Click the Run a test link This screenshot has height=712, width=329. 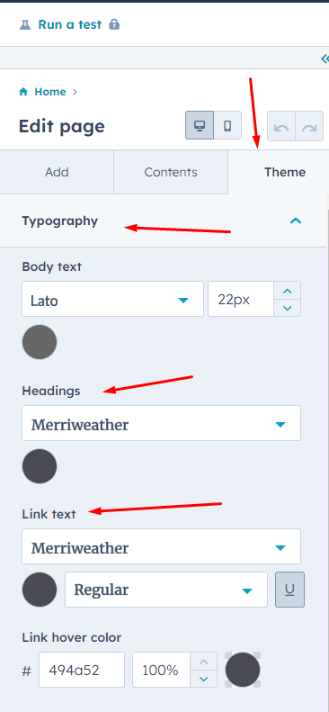point(70,24)
